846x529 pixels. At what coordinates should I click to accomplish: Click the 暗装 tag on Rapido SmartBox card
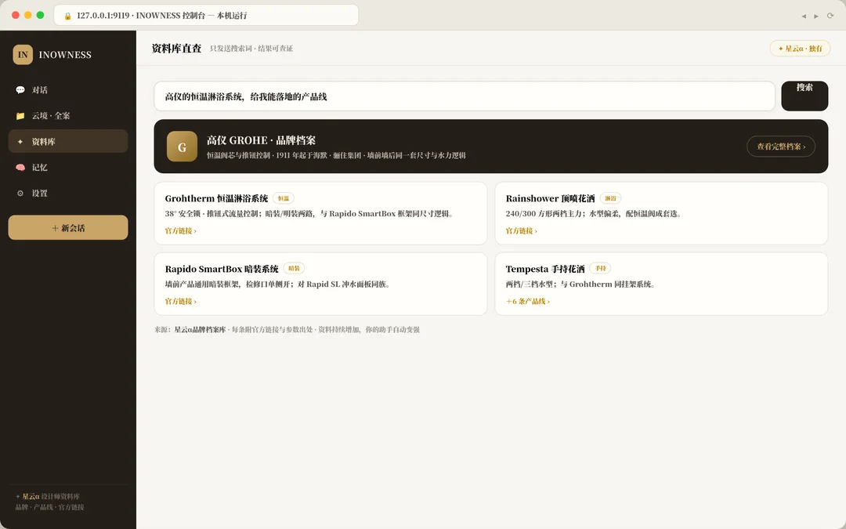294,268
